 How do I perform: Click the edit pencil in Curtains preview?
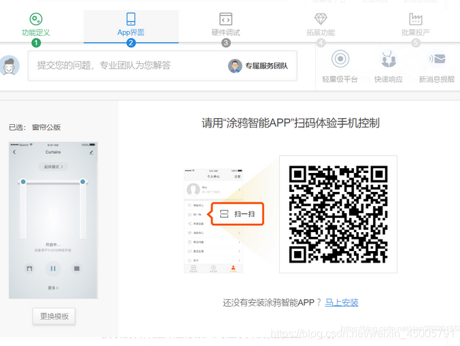tap(91, 153)
